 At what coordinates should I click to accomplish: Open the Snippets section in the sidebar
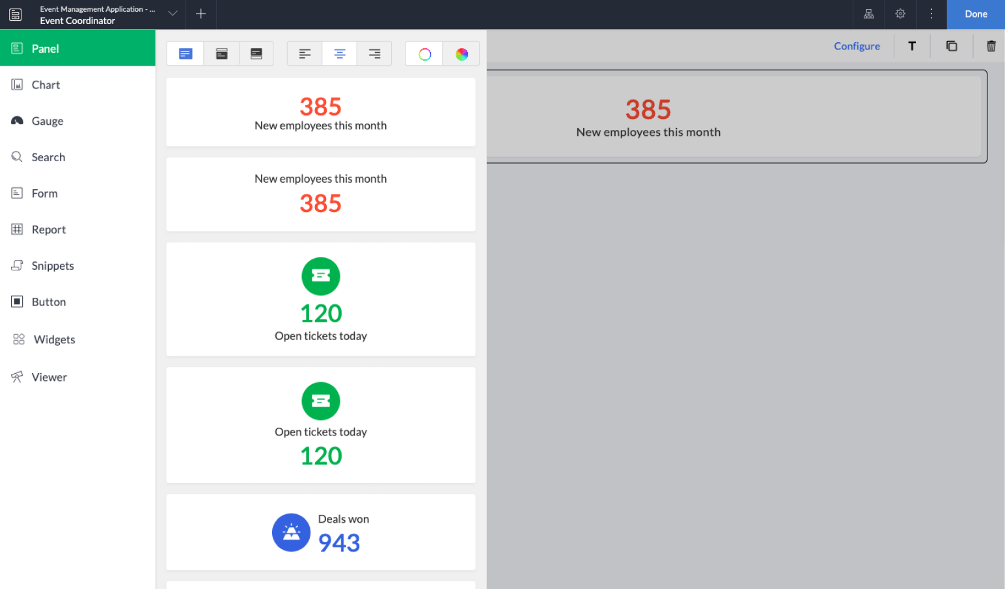52,265
